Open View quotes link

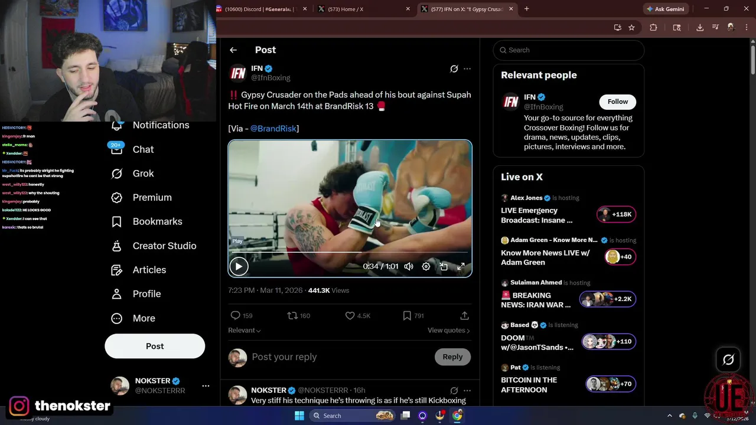pyautogui.click(x=449, y=331)
